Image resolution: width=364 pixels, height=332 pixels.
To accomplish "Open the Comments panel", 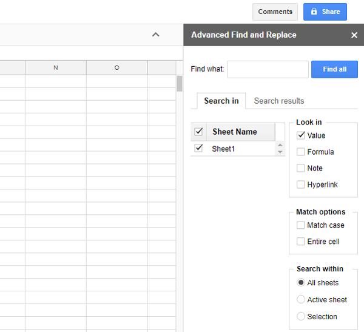I will [275, 12].
